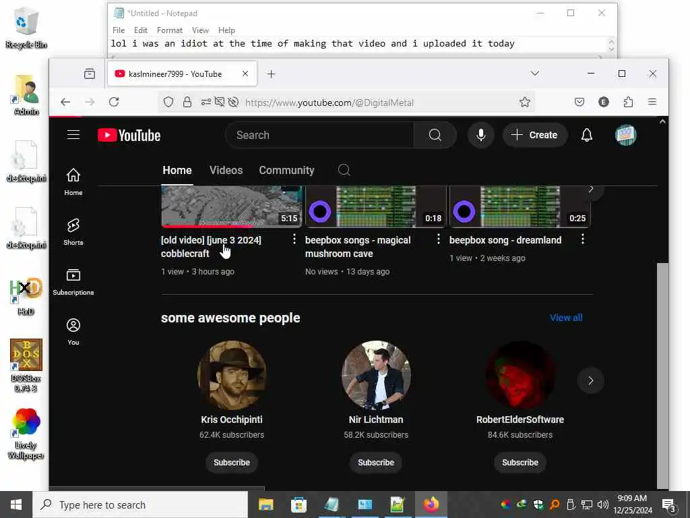Open Subscriptions in YouTube sidebar
Image resolution: width=690 pixels, height=518 pixels.
[x=73, y=282]
